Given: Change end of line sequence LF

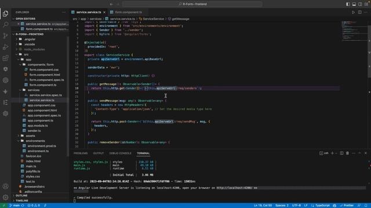Looking at the screenshot, I should (305, 206).
